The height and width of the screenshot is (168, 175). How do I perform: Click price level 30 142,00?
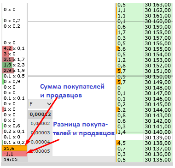click(x=157, y=121)
